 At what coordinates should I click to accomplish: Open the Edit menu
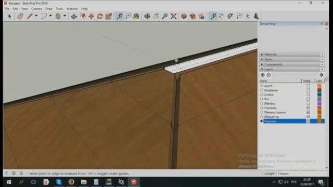pos(15,9)
